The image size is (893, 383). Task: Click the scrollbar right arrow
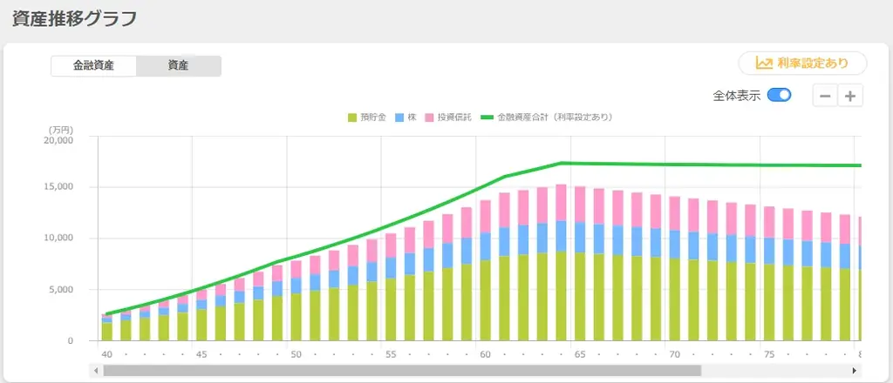(x=855, y=371)
